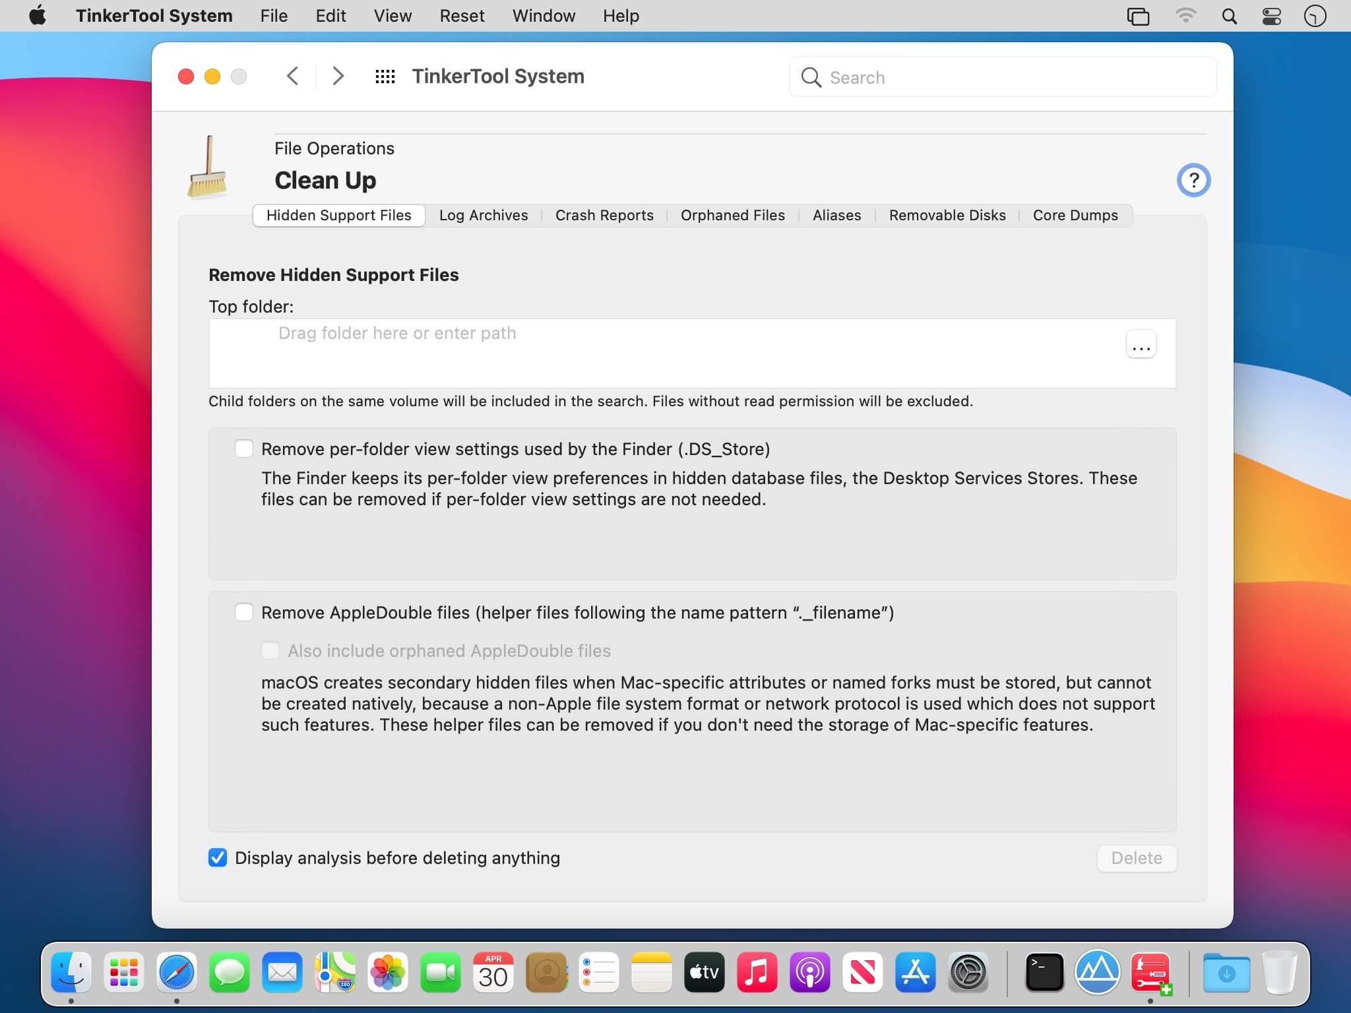The width and height of the screenshot is (1351, 1013).
Task: Open the Reset menu
Action: click(x=462, y=16)
